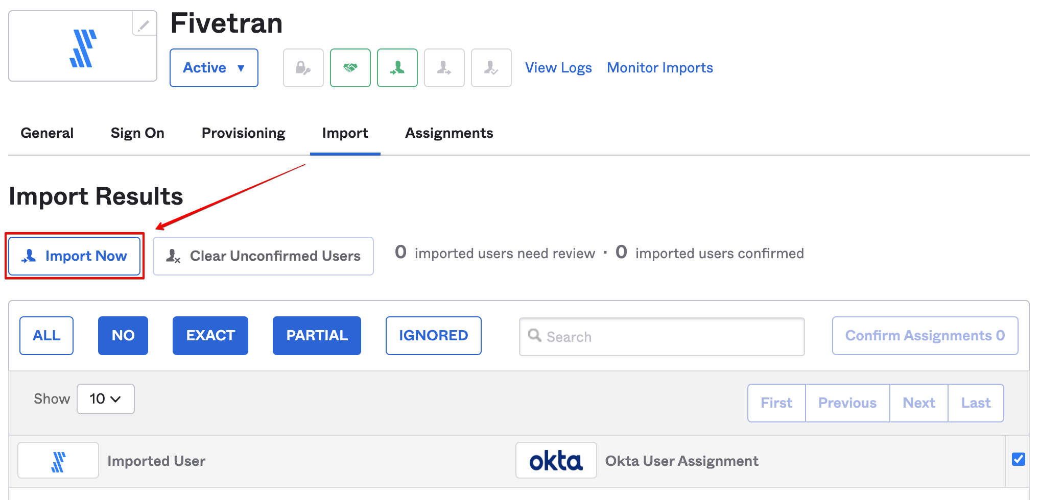Go to Next page
This screenshot has width=1040, height=500.
919,403
